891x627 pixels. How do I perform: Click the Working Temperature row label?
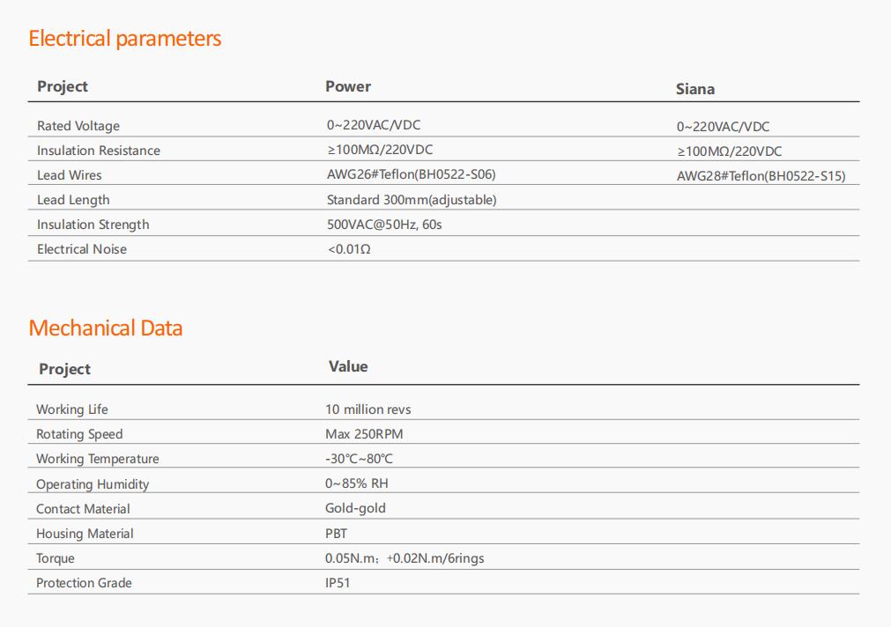(97, 458)
